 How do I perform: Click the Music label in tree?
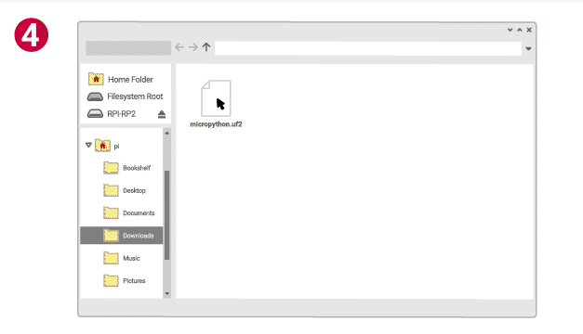pos(131,258)
